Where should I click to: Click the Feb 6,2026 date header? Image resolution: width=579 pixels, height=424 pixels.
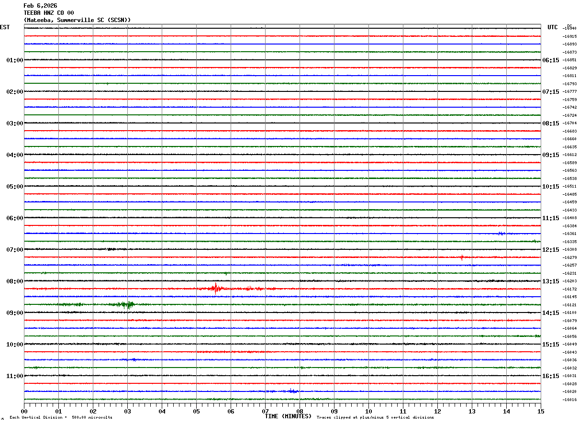40,6
